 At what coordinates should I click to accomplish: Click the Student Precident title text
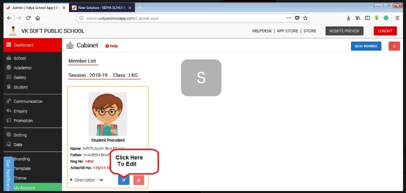pyautogui.click(x=107, y=140)
